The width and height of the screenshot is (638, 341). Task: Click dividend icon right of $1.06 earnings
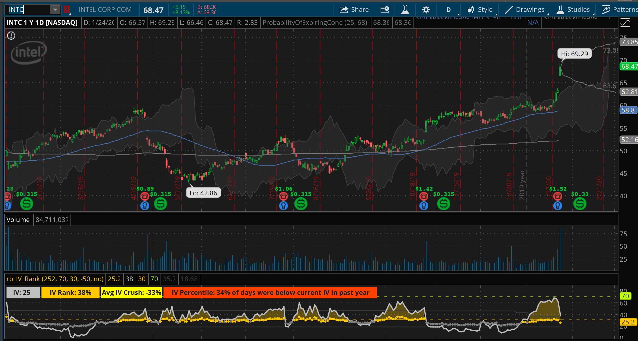(301, 204)
